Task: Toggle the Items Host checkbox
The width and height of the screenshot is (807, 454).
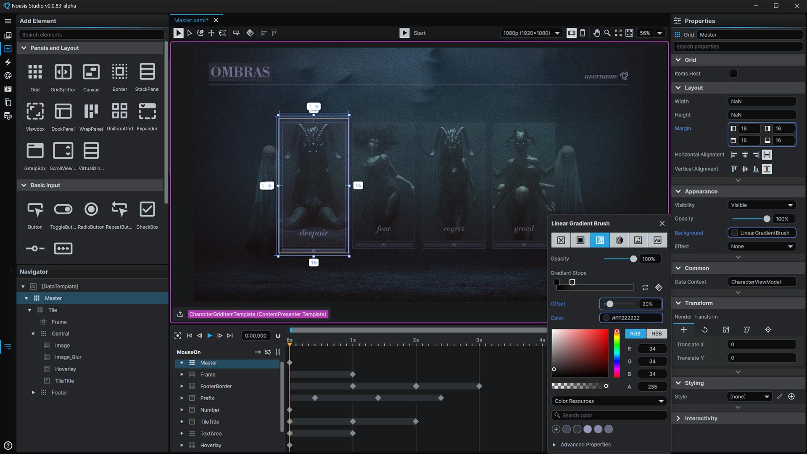Action: click(733, 73)
